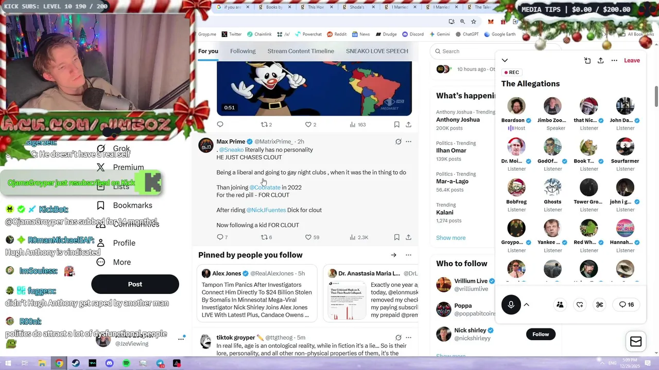
Task: Open Bookmarks in X sidebar
Action: [125, 206]
